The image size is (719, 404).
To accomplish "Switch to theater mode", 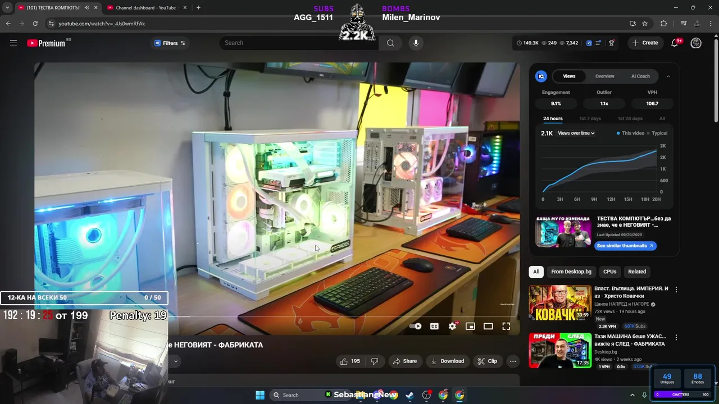I will [x=488, y=326].
